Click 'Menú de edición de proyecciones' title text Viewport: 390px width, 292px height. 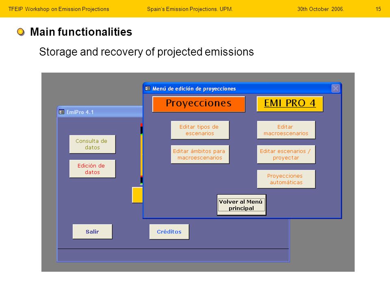tap(194, 89)
